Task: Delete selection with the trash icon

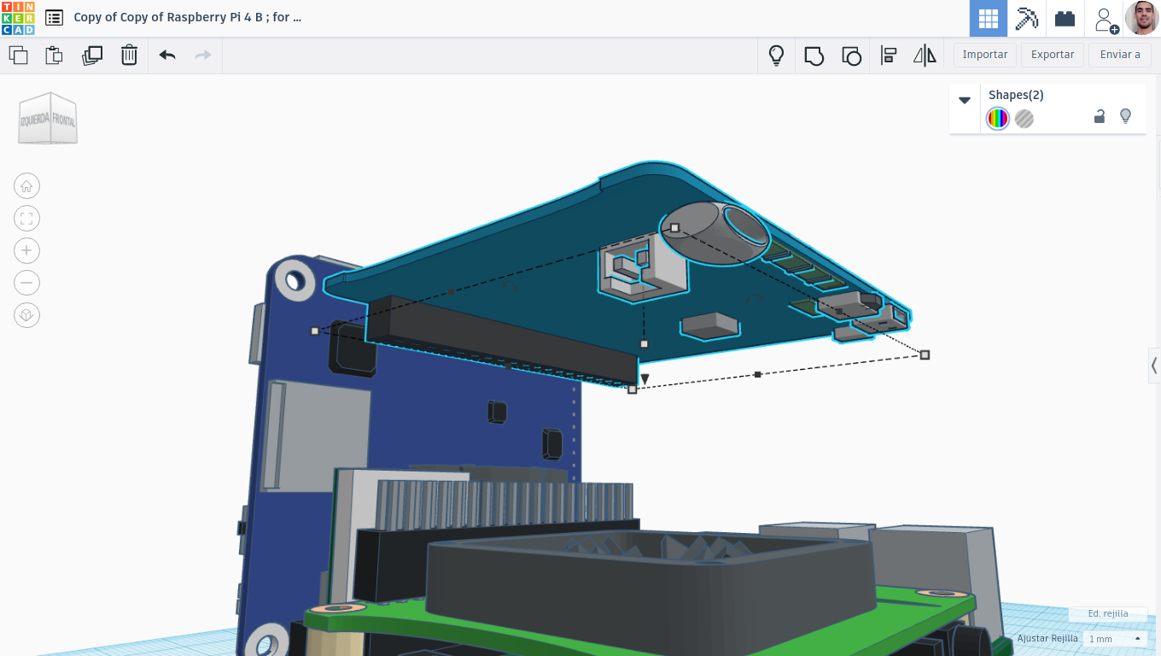Action: pos(129,56)
